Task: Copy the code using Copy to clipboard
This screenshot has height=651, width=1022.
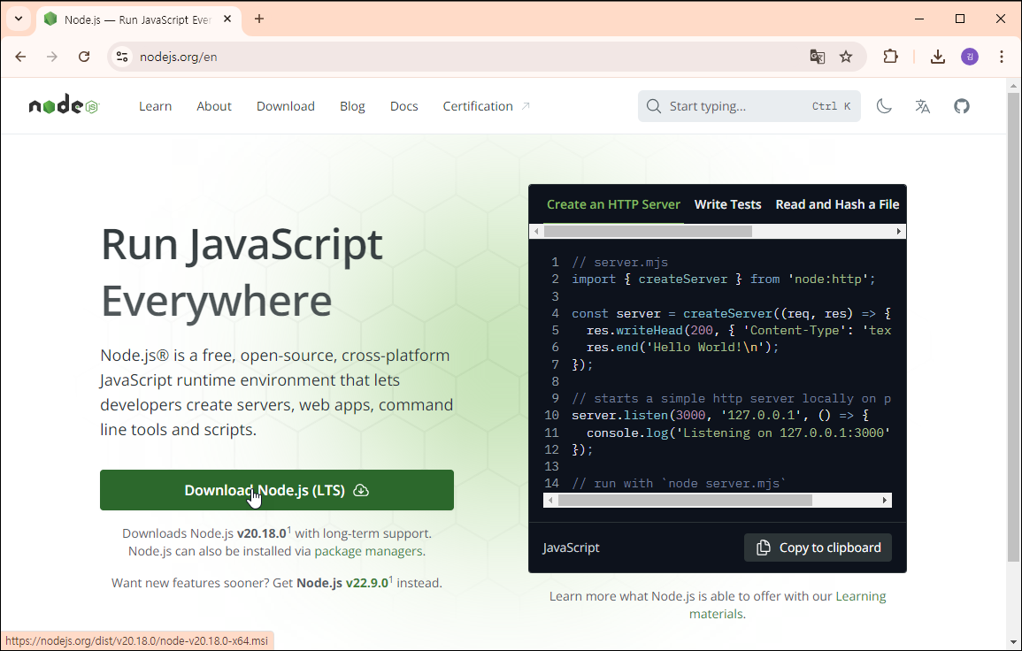Action: click(818, 547)
